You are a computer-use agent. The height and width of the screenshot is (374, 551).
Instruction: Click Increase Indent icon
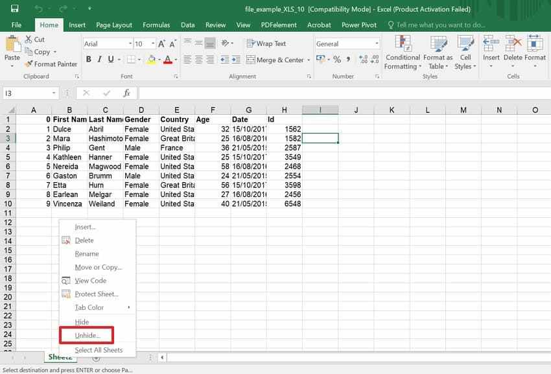point(236,60)
